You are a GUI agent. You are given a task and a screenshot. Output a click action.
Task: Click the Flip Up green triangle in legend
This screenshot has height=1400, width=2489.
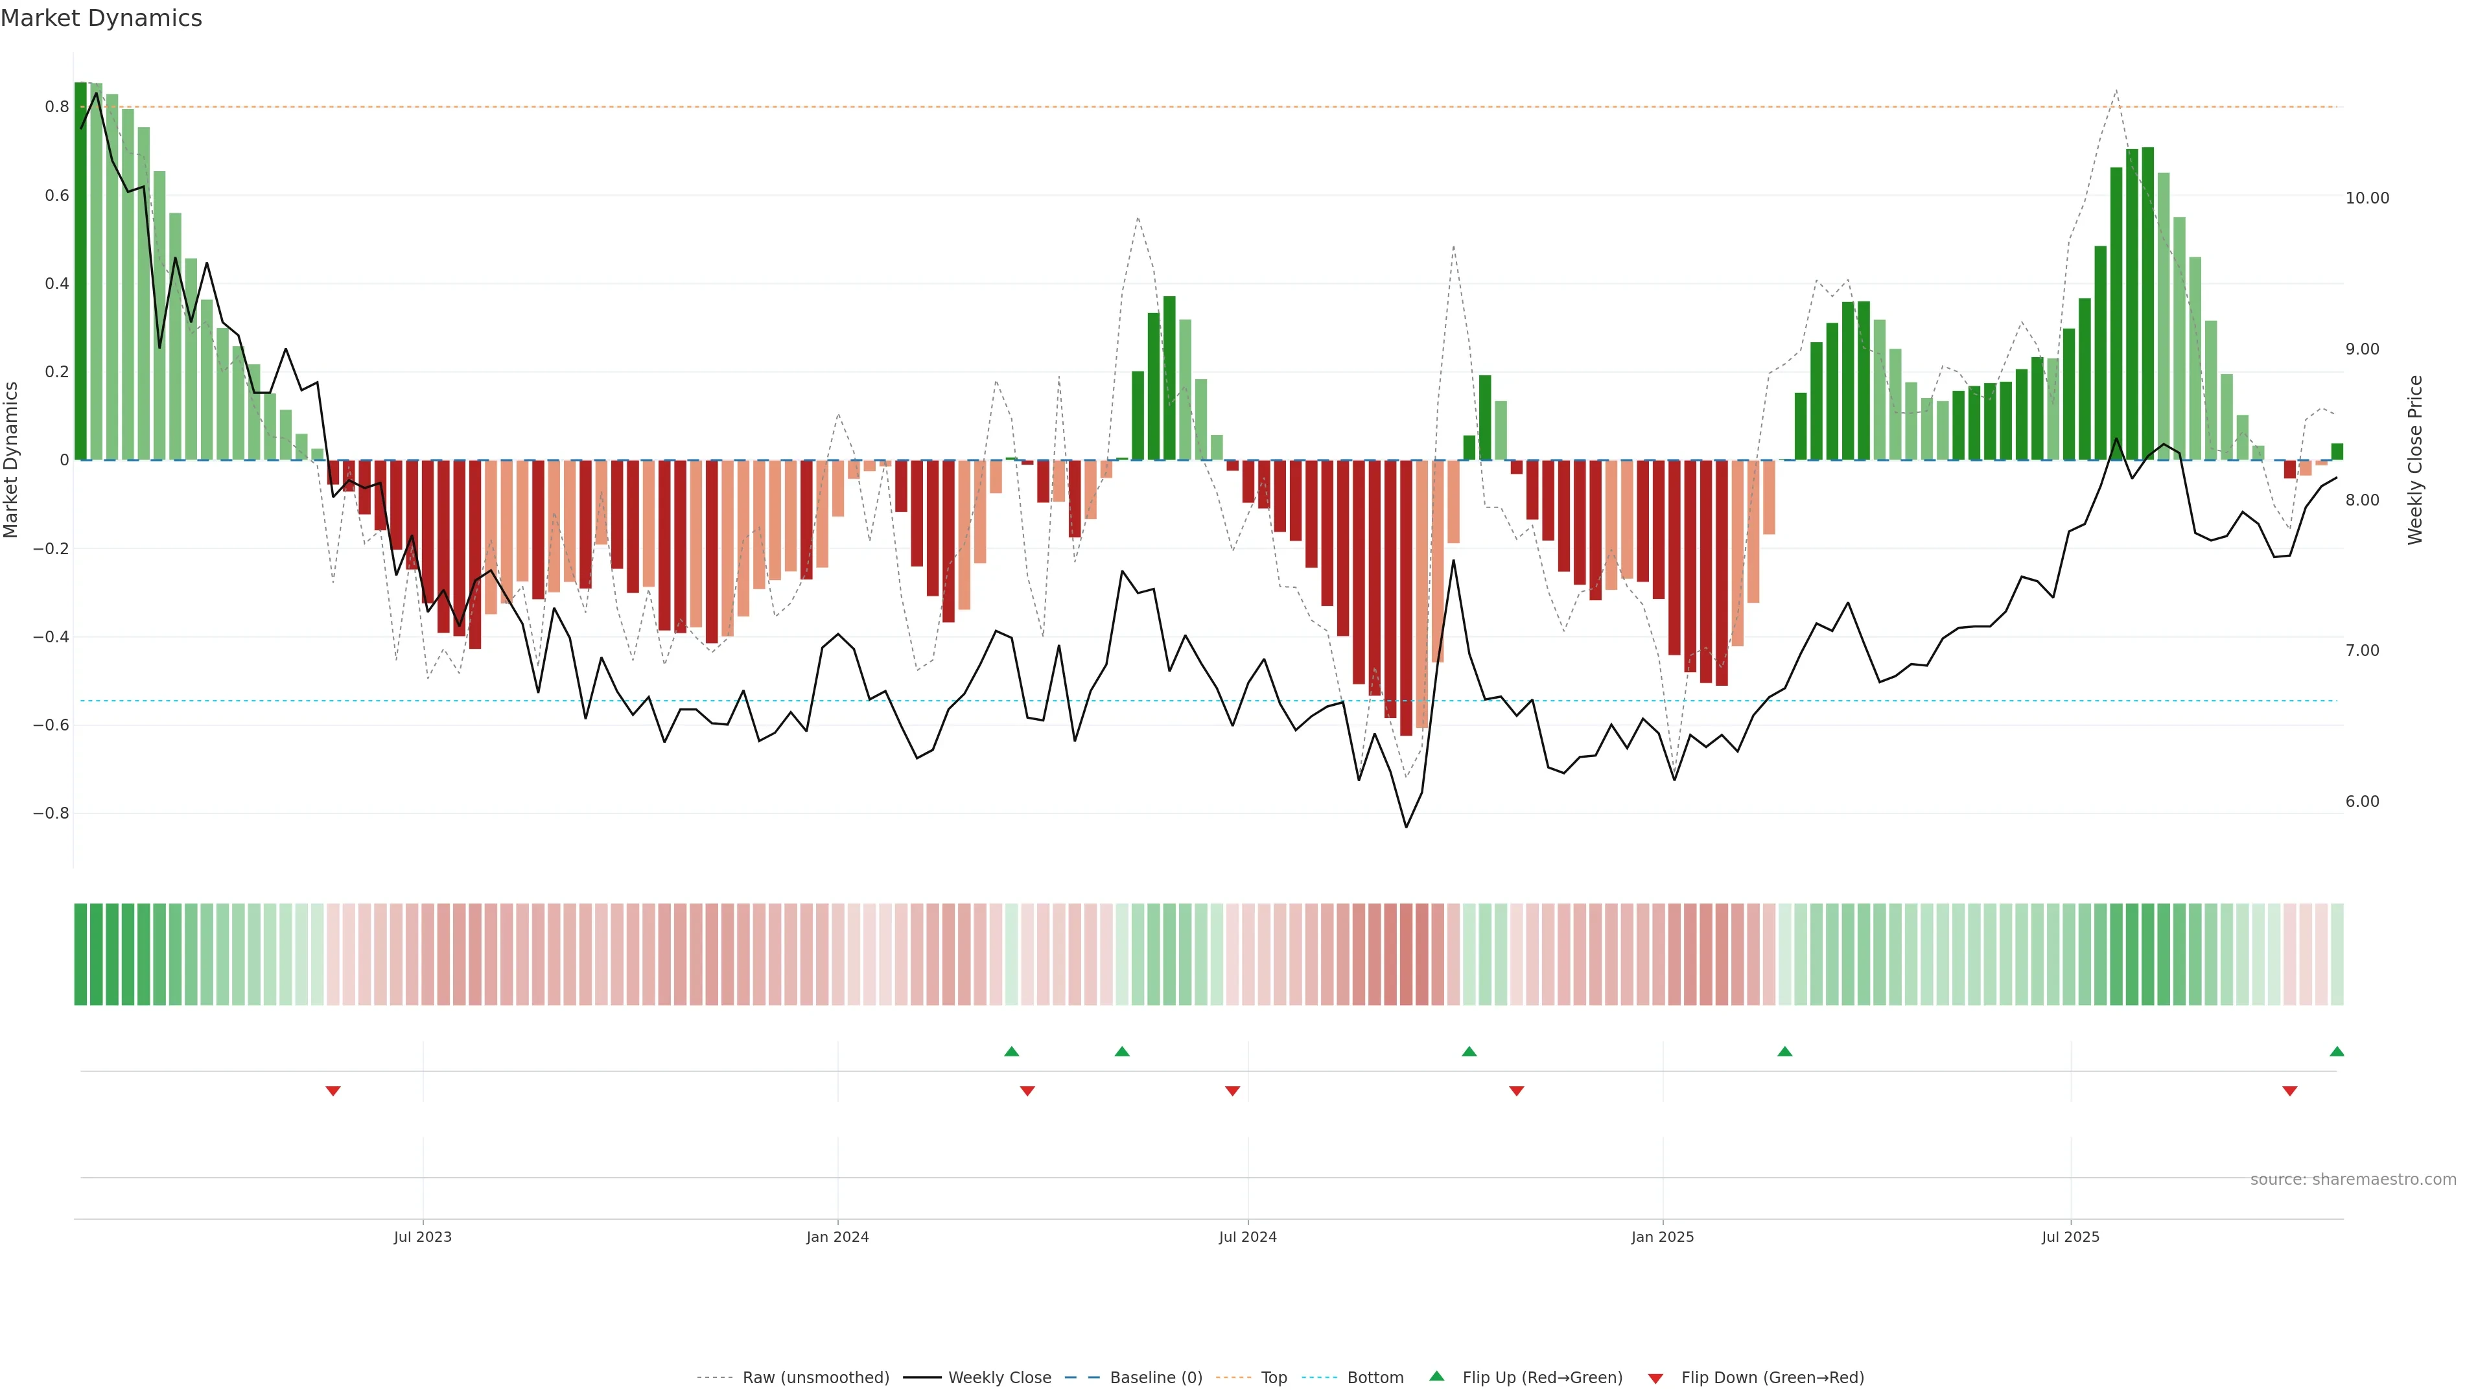tap(1437, 1376)
